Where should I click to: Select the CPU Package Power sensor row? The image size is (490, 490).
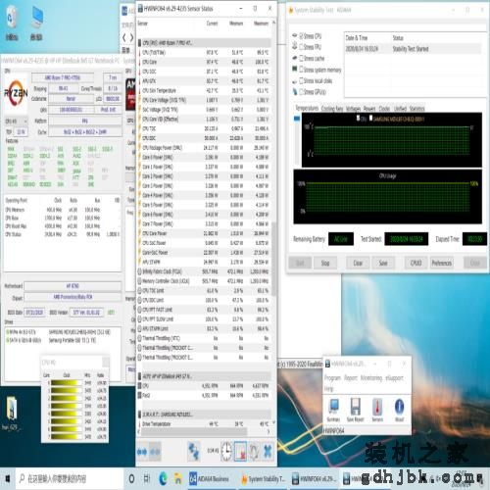[204, 148]
